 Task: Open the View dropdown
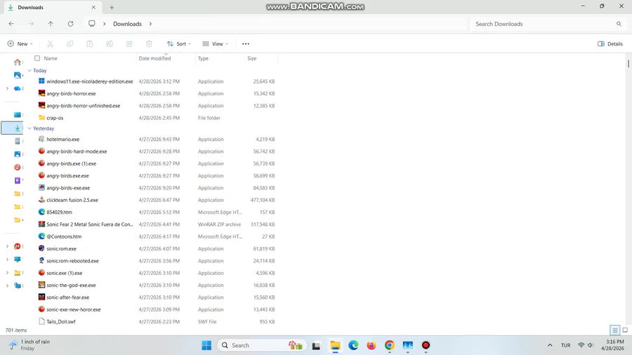pyautogui.click(x=216, y=44)
